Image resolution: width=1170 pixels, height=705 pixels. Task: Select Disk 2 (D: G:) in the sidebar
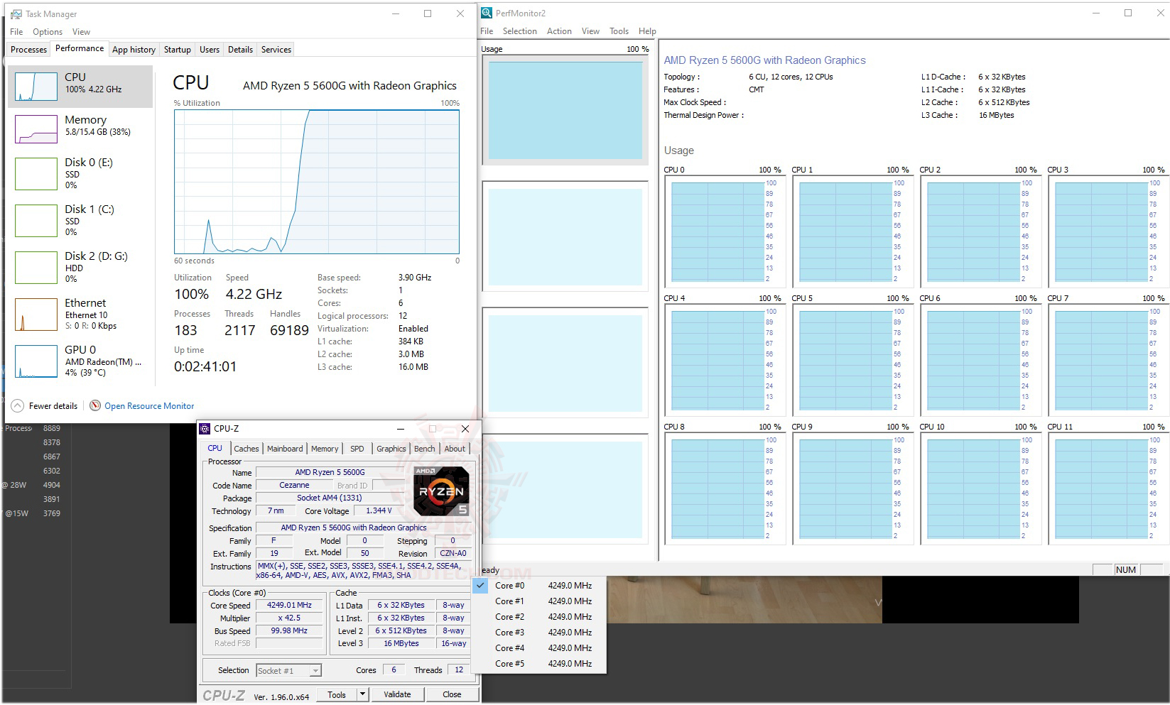tap(80, 268)
